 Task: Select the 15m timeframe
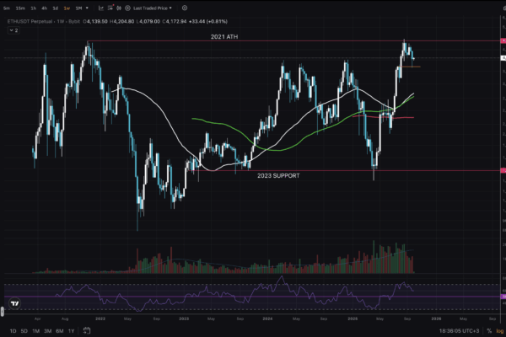20,8
